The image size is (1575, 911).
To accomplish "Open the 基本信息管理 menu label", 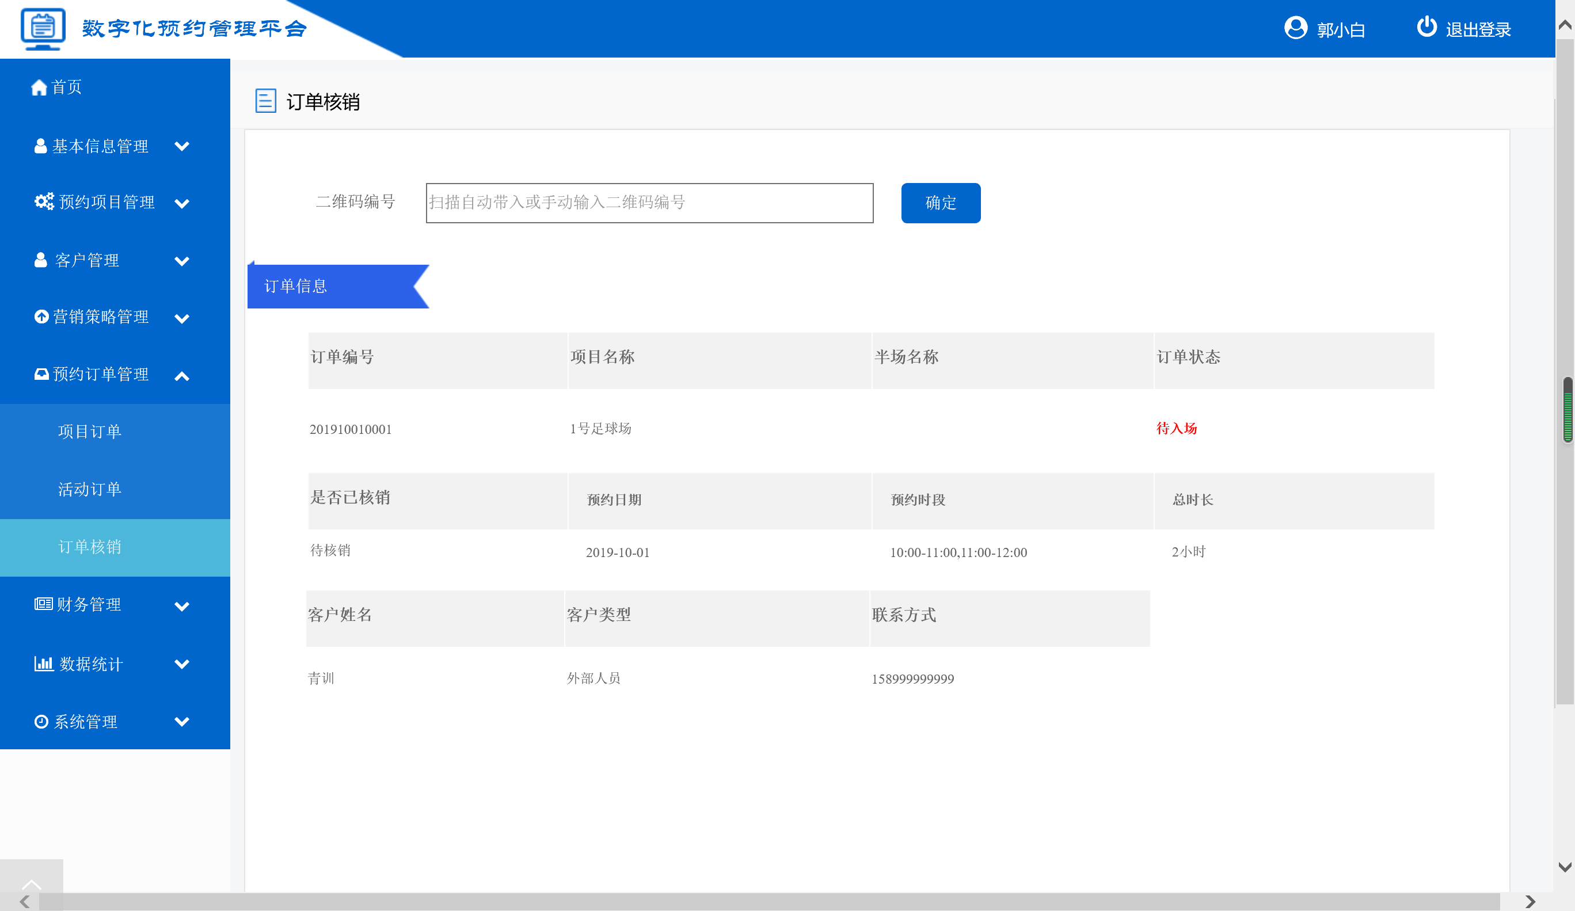I will pos(100,146).
